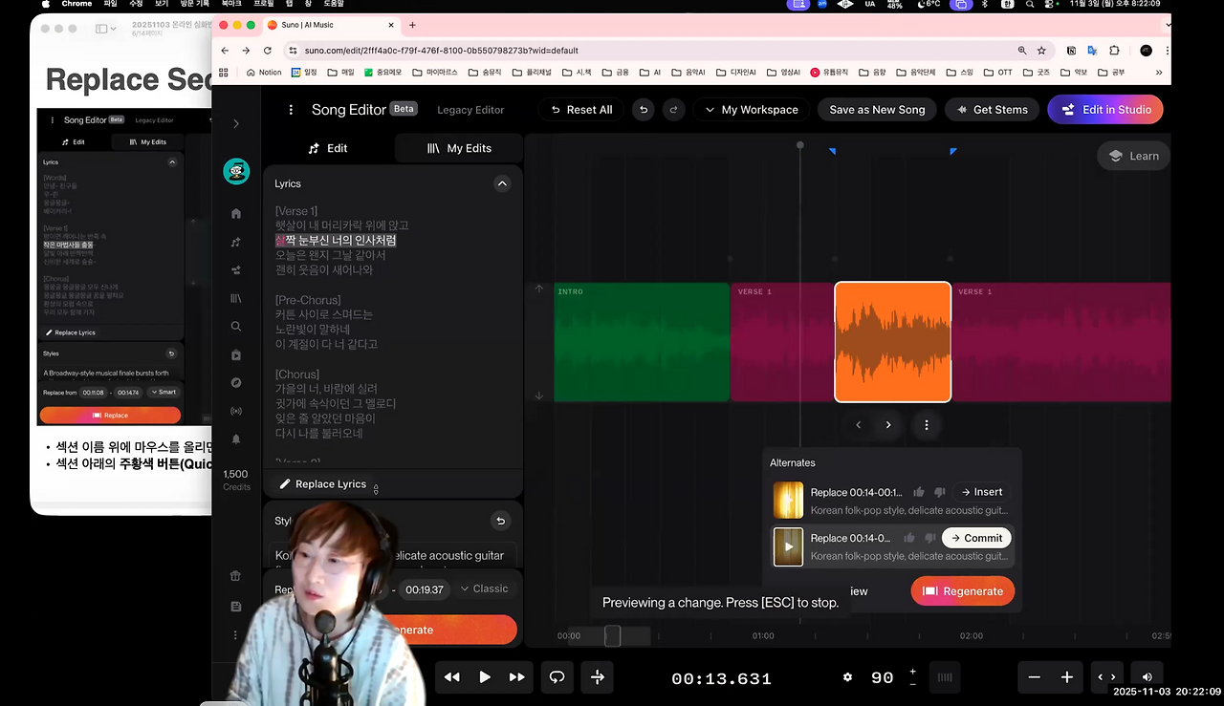The width and height of the screenshot is (1224, 706).
Task: Go to next alternate under orange clip
Action: [888, 425]
